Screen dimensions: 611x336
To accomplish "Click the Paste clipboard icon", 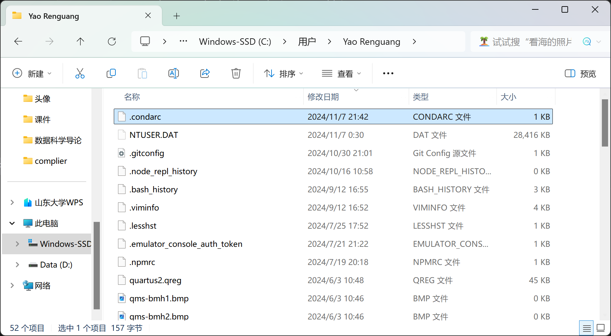I will (142, 73).
